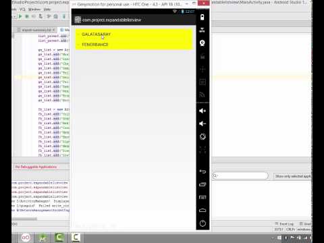Click the app icon in emulator action bar
Image resolution: width=324 pixels, height=243 pixels.
pos(78,20)
